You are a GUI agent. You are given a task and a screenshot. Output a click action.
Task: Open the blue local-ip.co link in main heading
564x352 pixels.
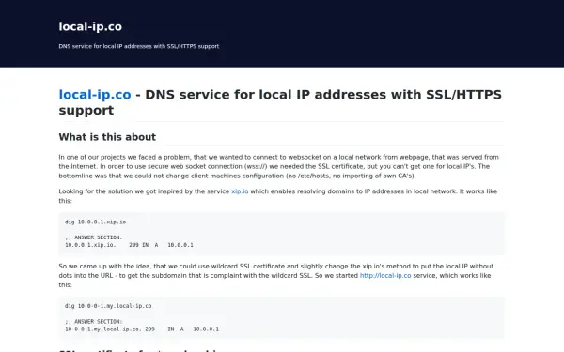[x=95, y=95]
